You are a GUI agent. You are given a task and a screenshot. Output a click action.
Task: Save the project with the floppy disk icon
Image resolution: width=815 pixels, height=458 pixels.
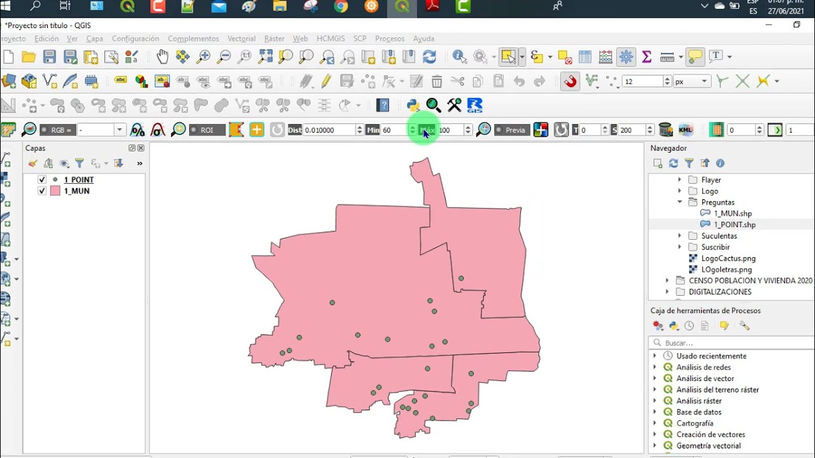tap(50, 57)
